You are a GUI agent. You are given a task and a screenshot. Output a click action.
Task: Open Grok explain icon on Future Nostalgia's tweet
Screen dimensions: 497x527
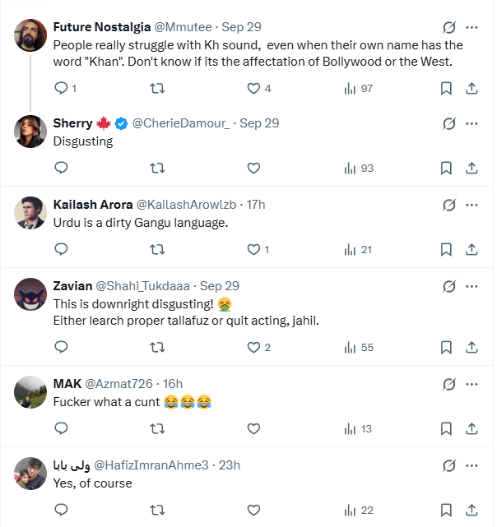(x=449, y=27)
